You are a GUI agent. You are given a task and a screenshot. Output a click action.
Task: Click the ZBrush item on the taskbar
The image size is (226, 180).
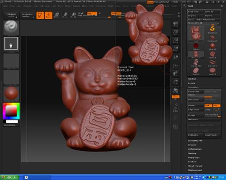(37, 177)
